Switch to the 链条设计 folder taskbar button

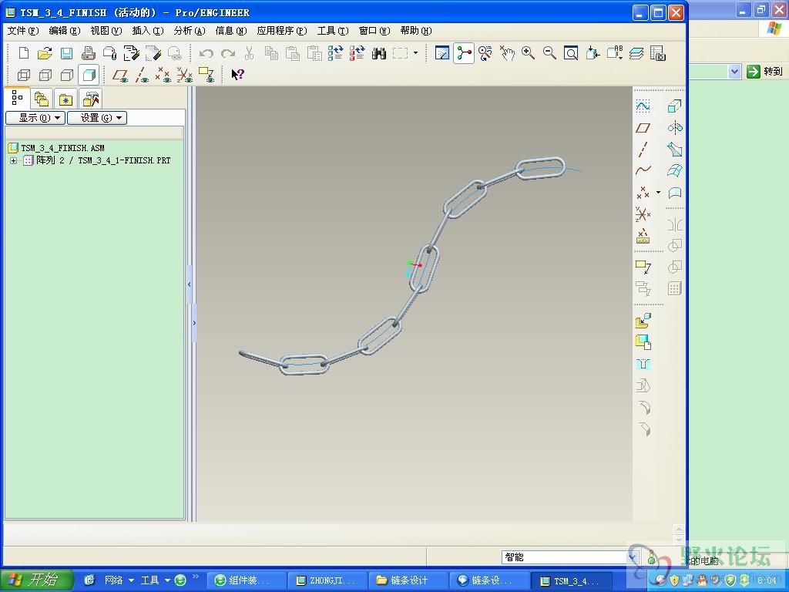click(407, 580)
